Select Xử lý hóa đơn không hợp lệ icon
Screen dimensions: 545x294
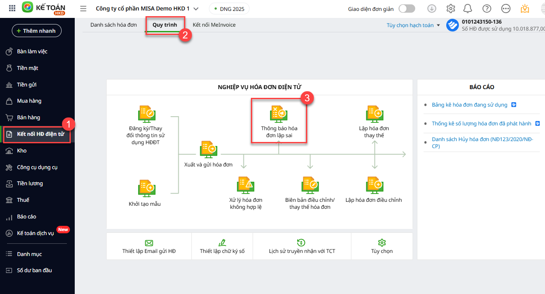[245, 185]
